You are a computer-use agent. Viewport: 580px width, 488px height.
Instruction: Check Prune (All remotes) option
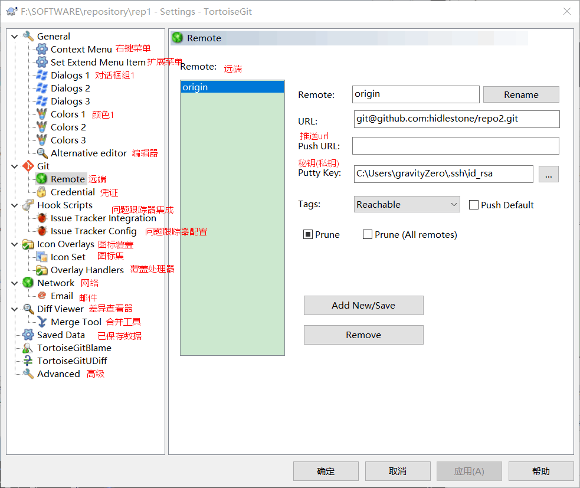point(368,234)
